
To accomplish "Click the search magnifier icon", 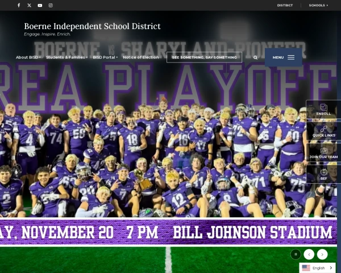I will tap(255, 57).
